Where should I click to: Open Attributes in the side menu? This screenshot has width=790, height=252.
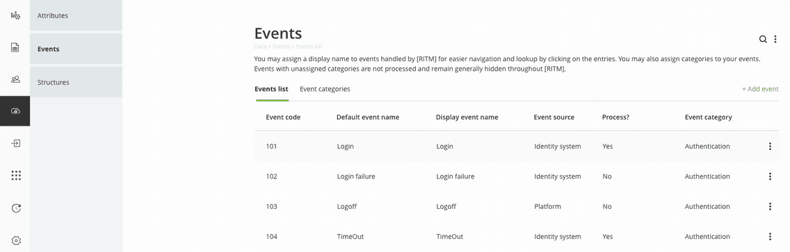[76, 15]
